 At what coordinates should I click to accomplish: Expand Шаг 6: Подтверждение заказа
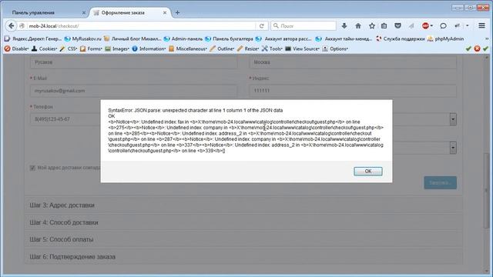coord(243,256)
